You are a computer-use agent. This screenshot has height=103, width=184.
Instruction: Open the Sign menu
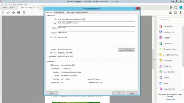[x=14, y=4]
